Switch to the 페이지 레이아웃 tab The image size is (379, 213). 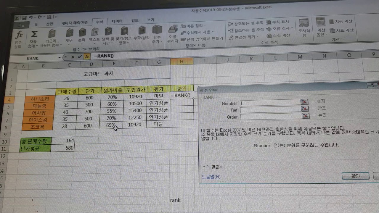pyautogui.click(x=74, y=23)
